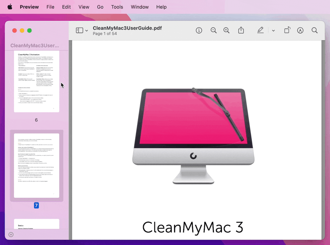Viewport: 330px width, 245px height.
Task: Open the View menu
Action: (84, 7)
